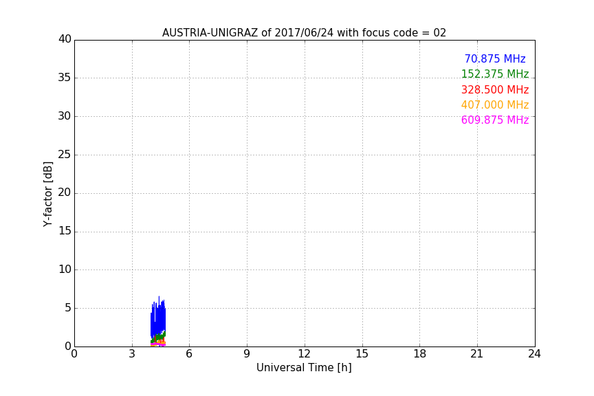Click y-axis tick label 35
Screen dimensions: 594x396
(65, 78)
